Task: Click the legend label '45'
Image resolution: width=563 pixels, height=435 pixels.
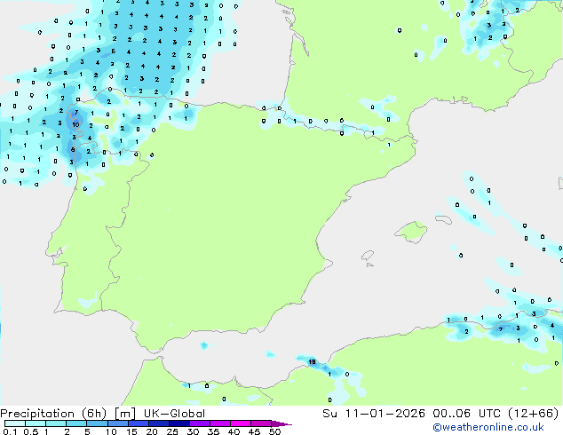Action: tap(255, 431)
